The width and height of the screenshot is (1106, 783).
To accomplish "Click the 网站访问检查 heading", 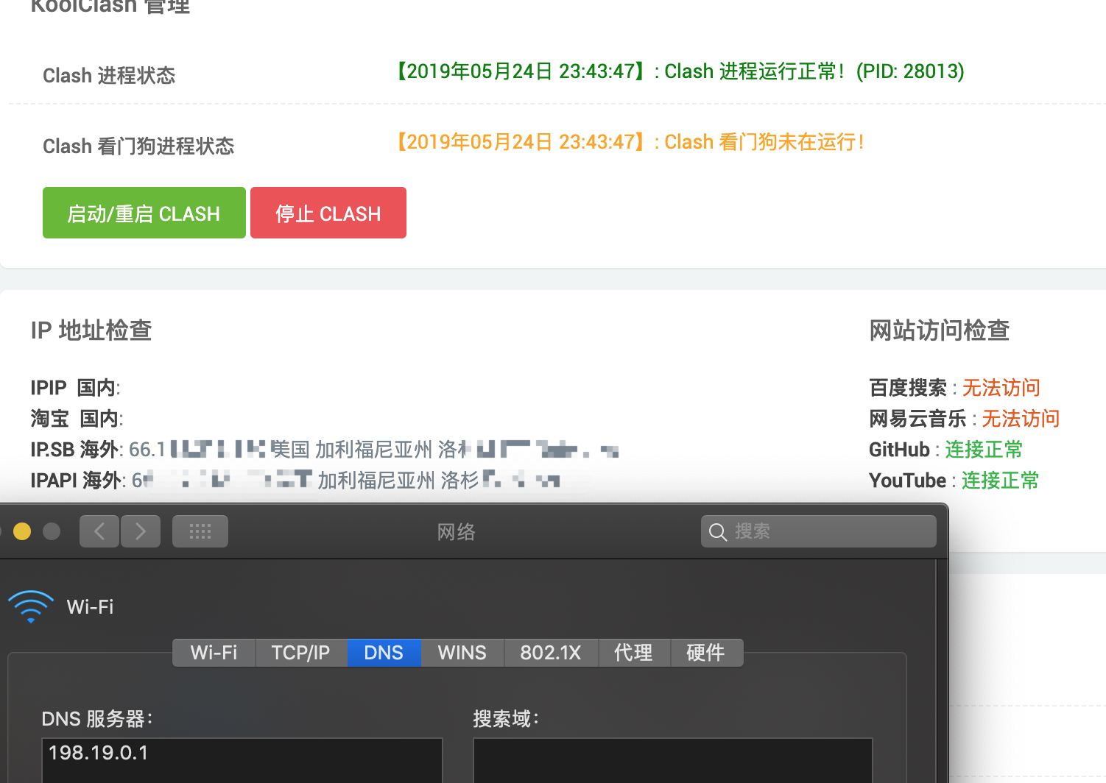I will point(939,330).
